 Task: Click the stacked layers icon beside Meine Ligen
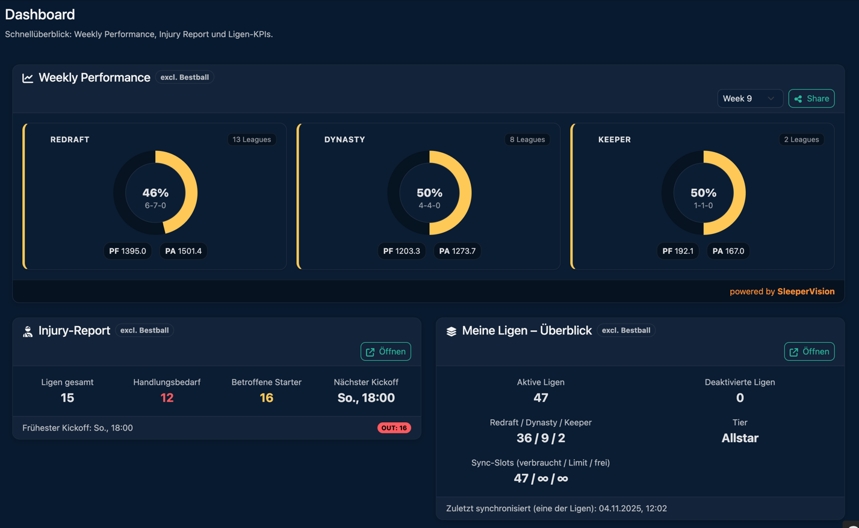[x=450, y=330]
